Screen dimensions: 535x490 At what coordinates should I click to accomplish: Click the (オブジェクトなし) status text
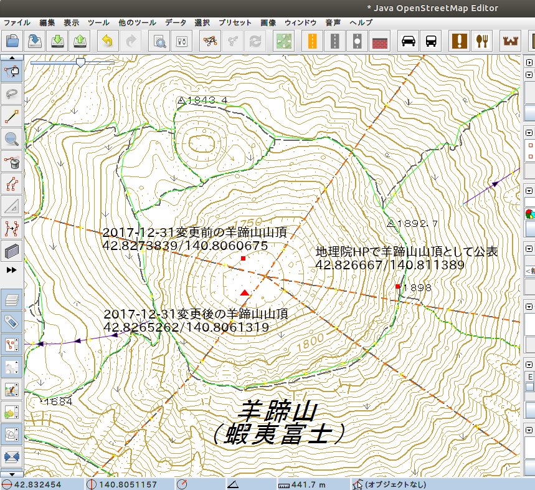point(395,484)
